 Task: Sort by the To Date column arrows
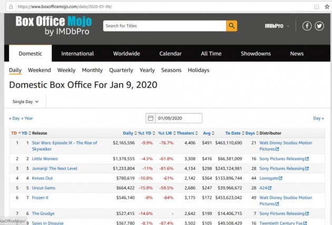[x=243, y=133]
